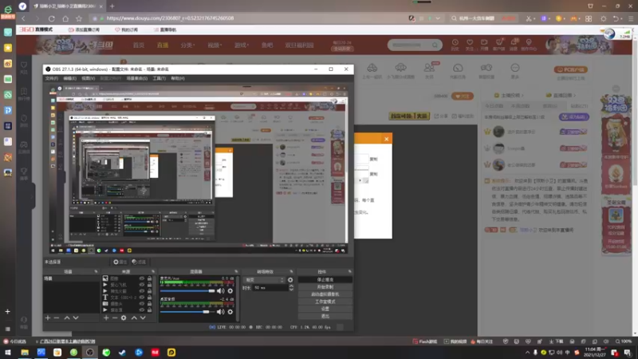Open OBS 文件(F) menu

(52, 78)
